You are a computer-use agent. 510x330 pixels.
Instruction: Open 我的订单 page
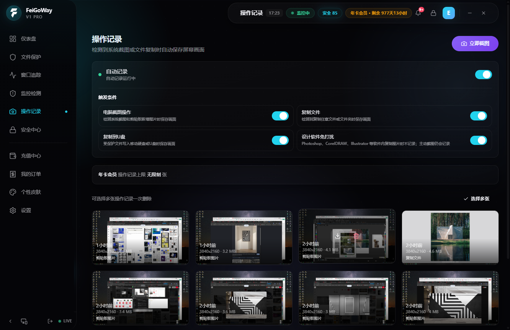click(x=38, y=174)
